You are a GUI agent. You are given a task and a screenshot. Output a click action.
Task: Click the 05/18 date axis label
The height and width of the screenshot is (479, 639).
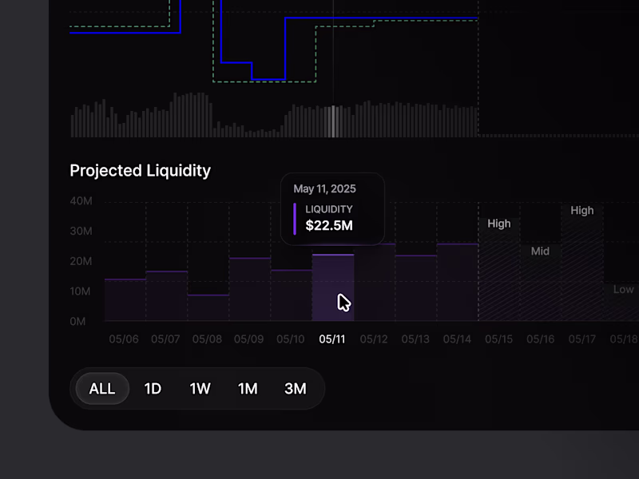click(x=624, y=338)
